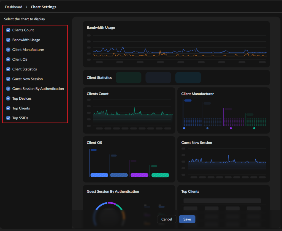The height and width of the screenshot is (231, 282).
Task: Click the 'Guest Session By Authentication' list label
Action: 38,89
